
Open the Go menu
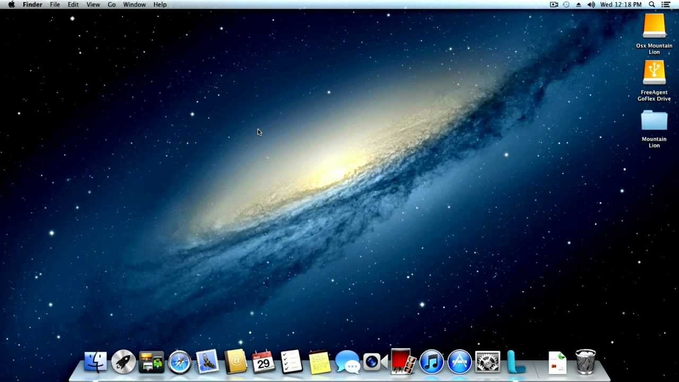(111, 5)
